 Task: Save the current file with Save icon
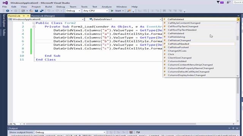point(36,11)
